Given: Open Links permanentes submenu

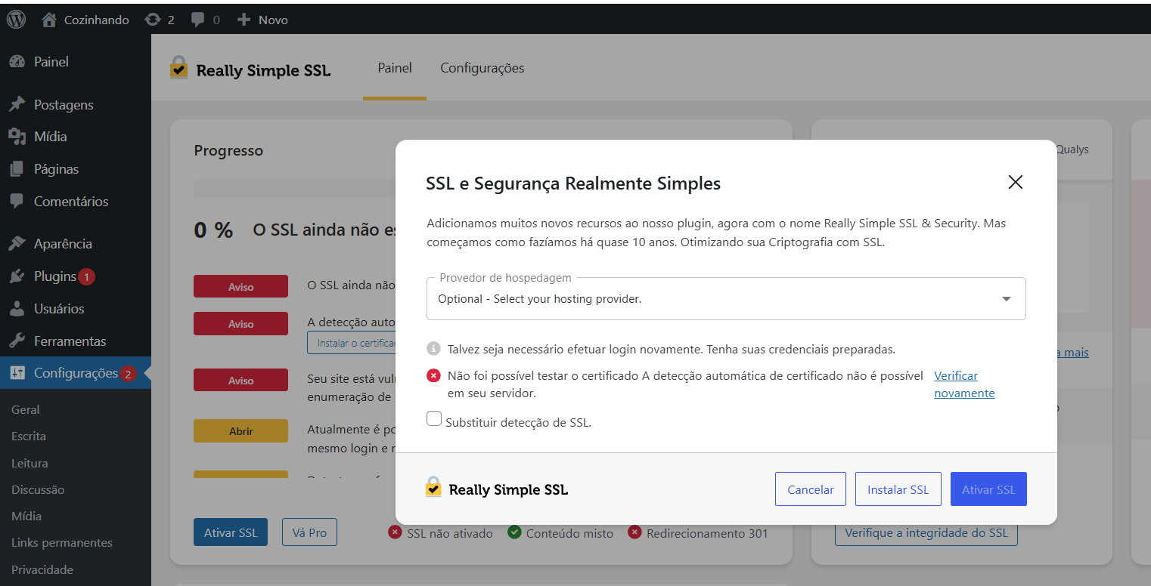Looking at the screenshot, I should pyautogui.click(x=62, y=543).
